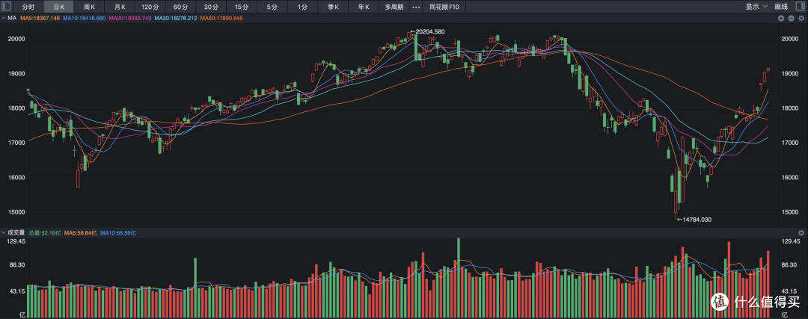Switch to the 15分 period
The height and width of the screenshot is (319, 808).
241,7
